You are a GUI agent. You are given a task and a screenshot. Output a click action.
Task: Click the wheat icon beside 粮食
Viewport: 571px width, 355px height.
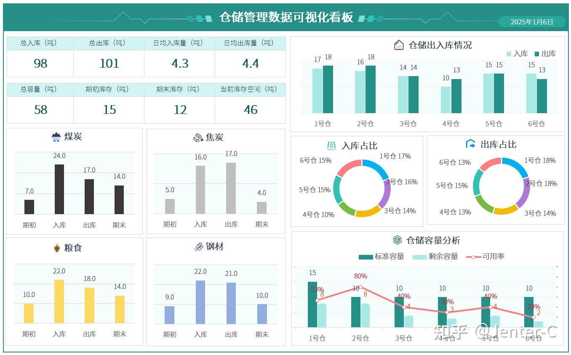point(57,248)
